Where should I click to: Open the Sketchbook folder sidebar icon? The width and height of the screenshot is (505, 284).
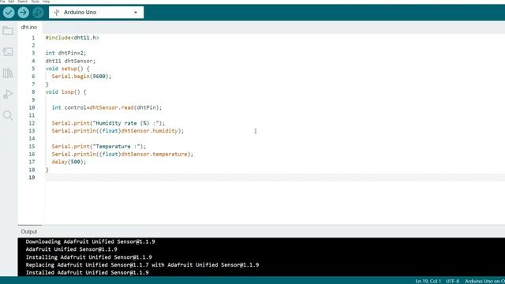[x=8, y=31]
